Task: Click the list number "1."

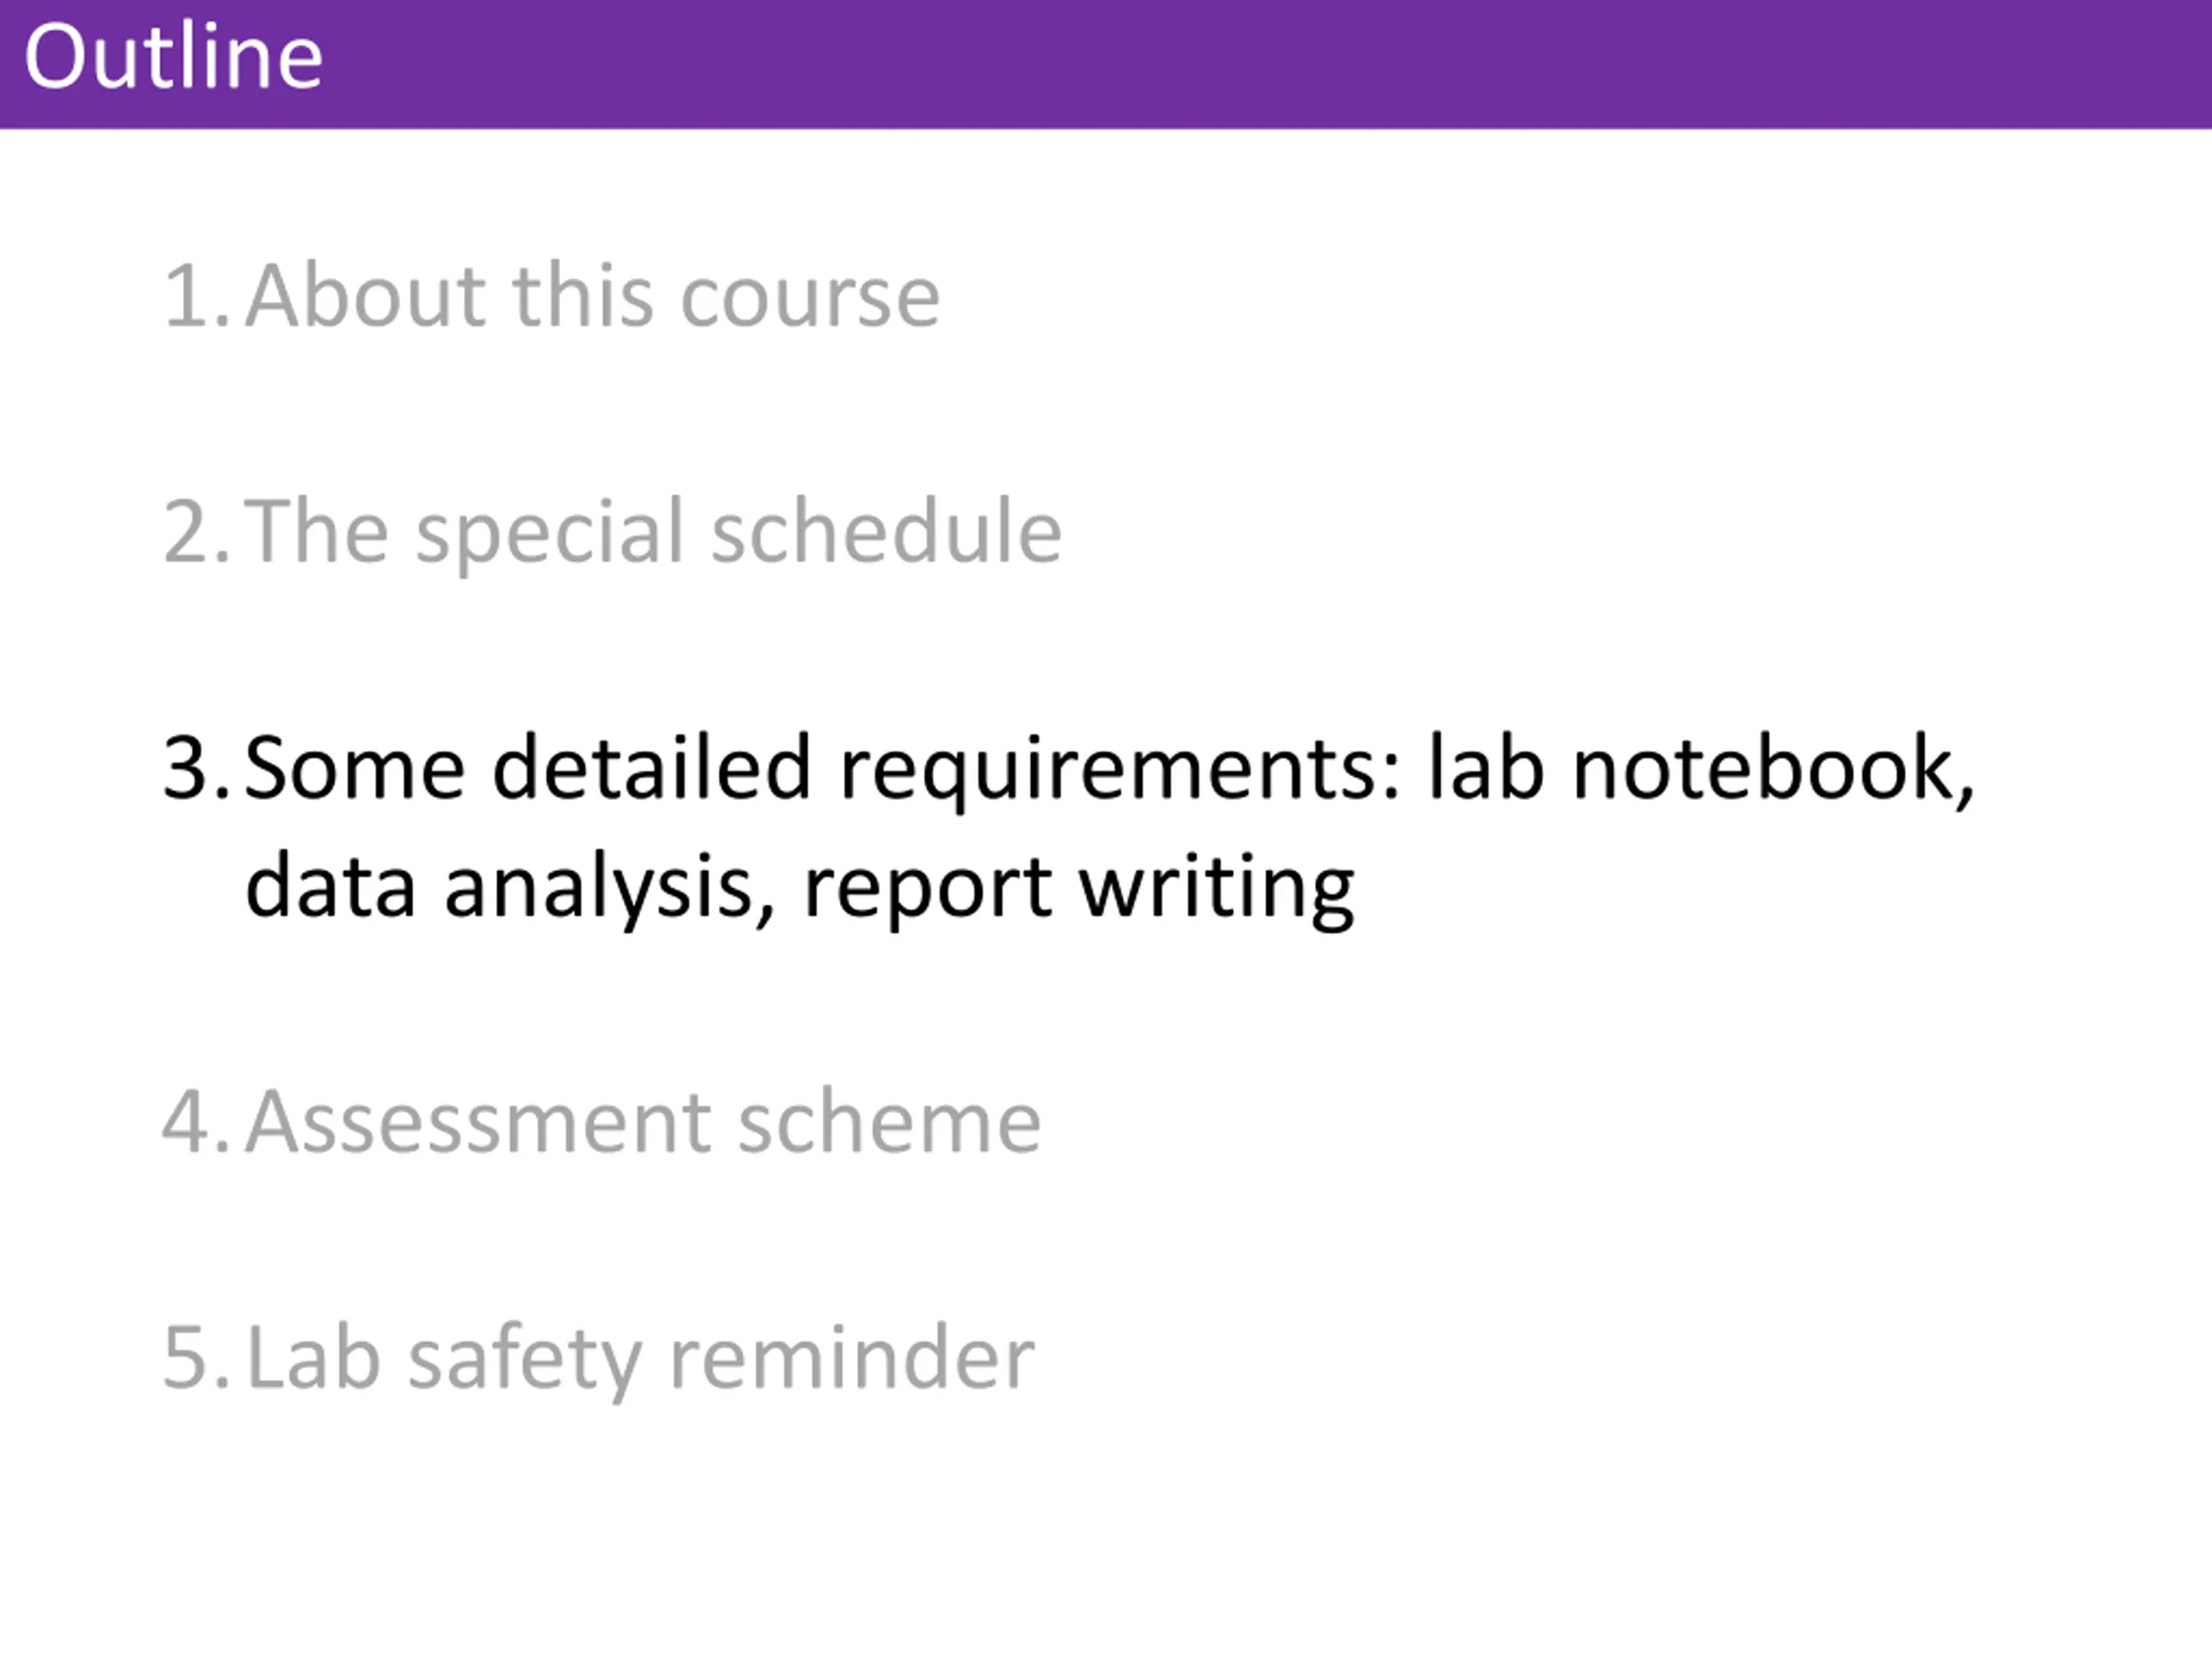Action: click(x=197, y=295)
